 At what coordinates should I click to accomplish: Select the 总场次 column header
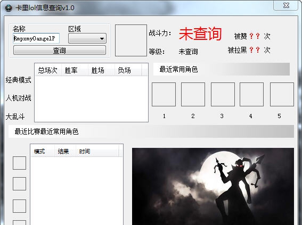pos(48,70)
